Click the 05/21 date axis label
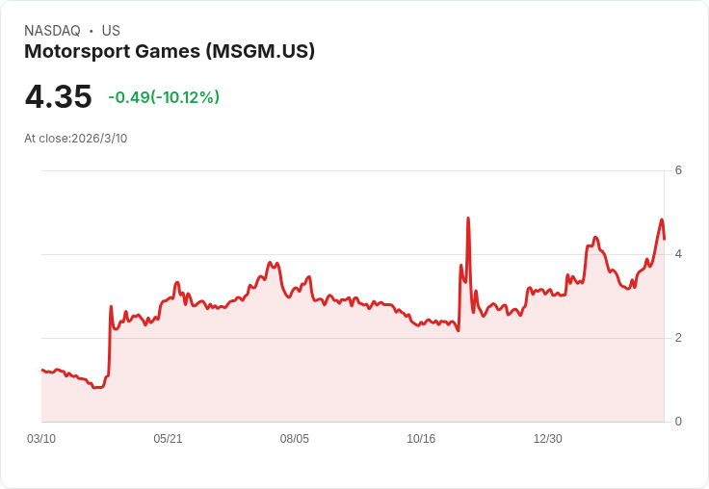Viewport: 709px width, 489px height. coord(168,439)
